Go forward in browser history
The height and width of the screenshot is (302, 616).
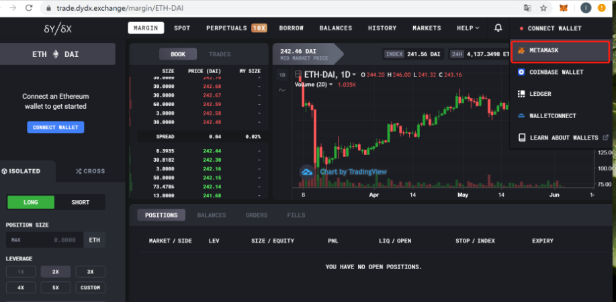coord(13,8)
